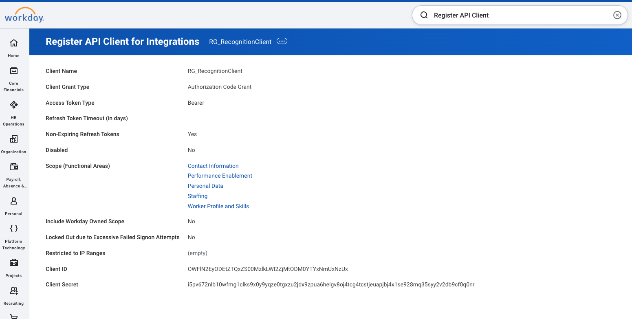Open the Personal Data scope link
This screenshot has height=319, width=632.
(205, 186)
